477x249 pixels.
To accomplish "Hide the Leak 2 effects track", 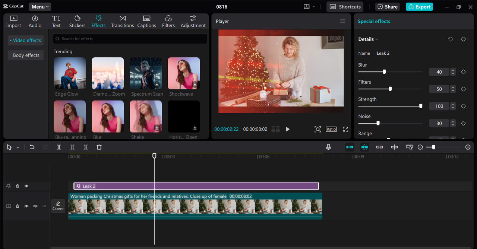I will (26, 186).
